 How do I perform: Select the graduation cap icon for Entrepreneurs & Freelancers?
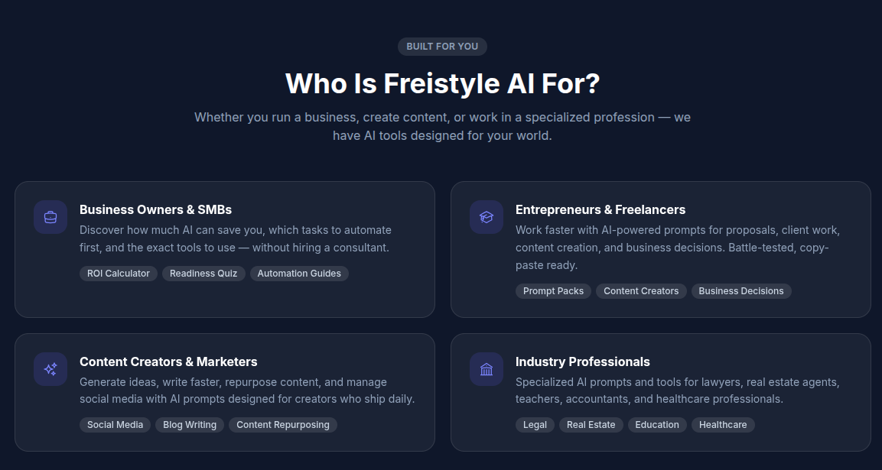pyautogui.click(x=486, y=217)
